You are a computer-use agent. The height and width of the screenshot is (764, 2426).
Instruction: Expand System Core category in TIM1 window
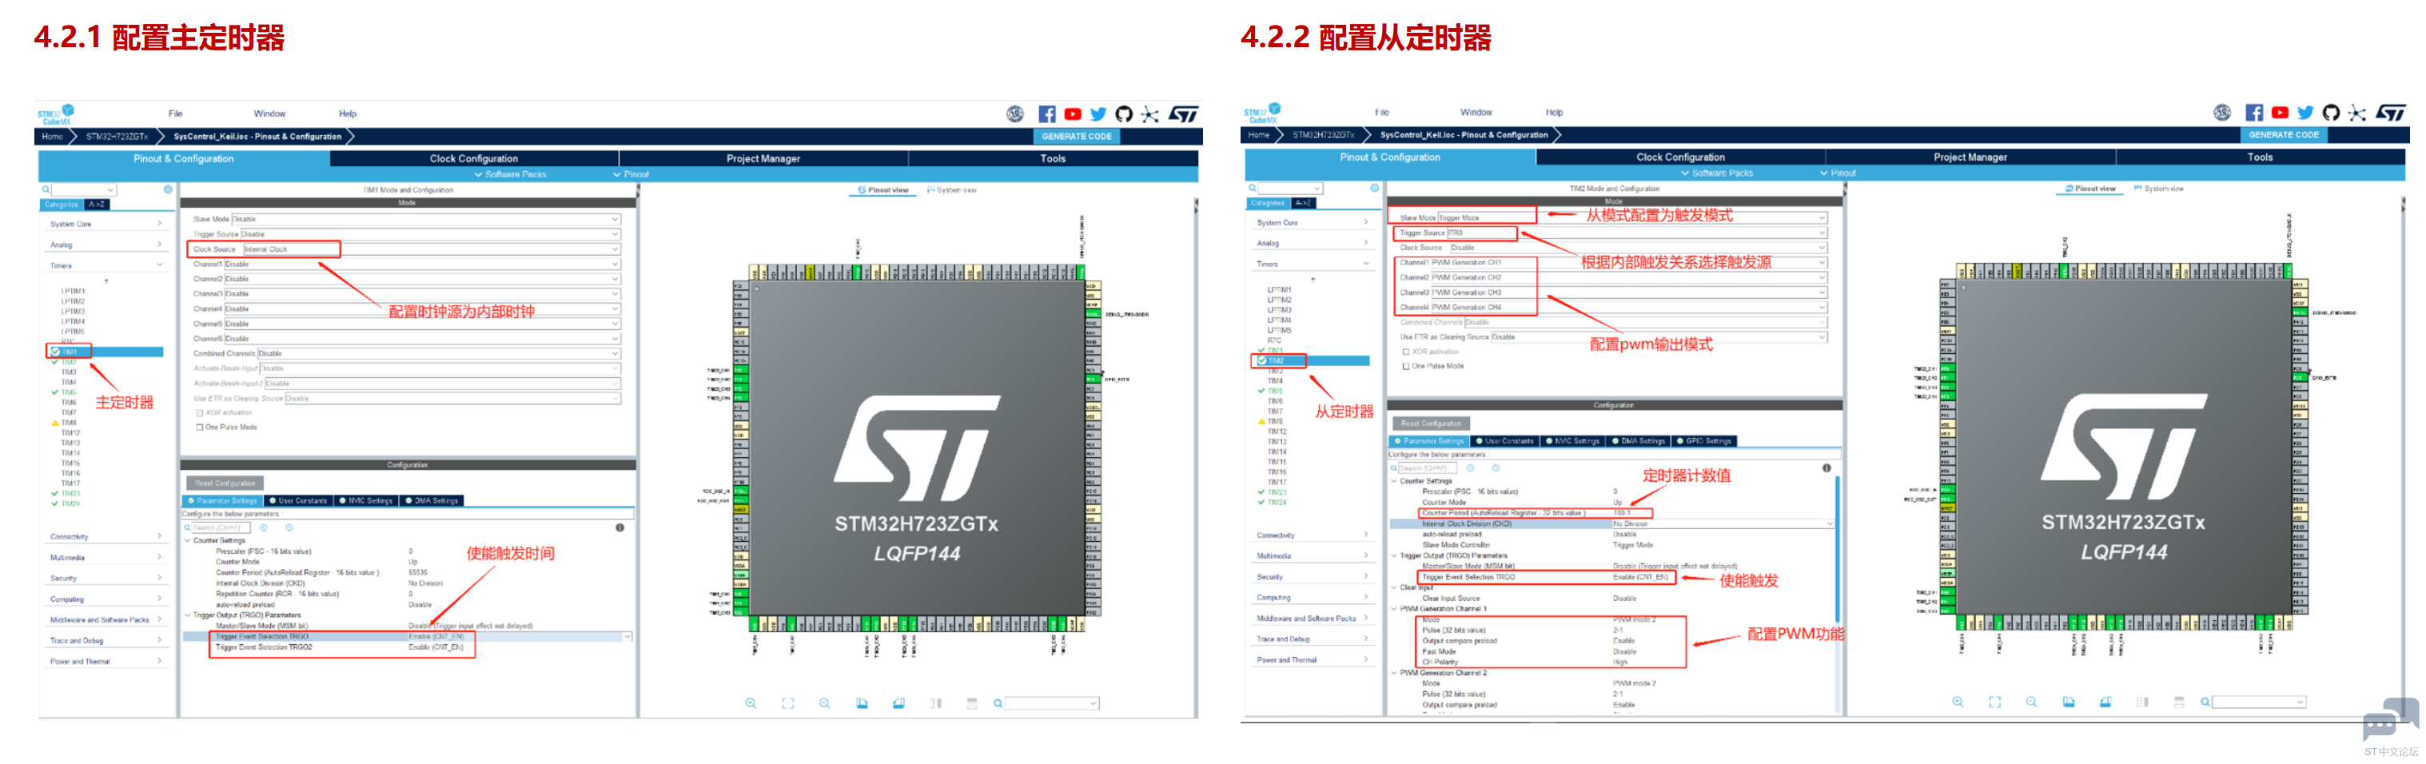click(106, 225)
